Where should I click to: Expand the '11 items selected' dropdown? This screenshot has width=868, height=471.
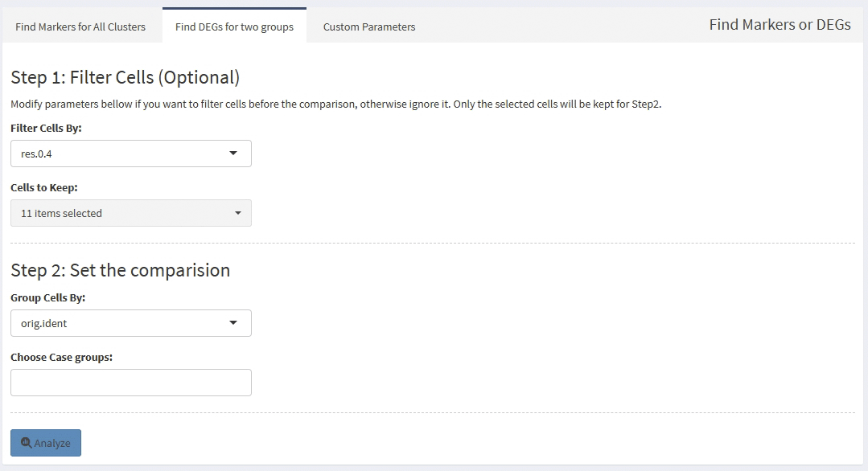pos(130,213)
